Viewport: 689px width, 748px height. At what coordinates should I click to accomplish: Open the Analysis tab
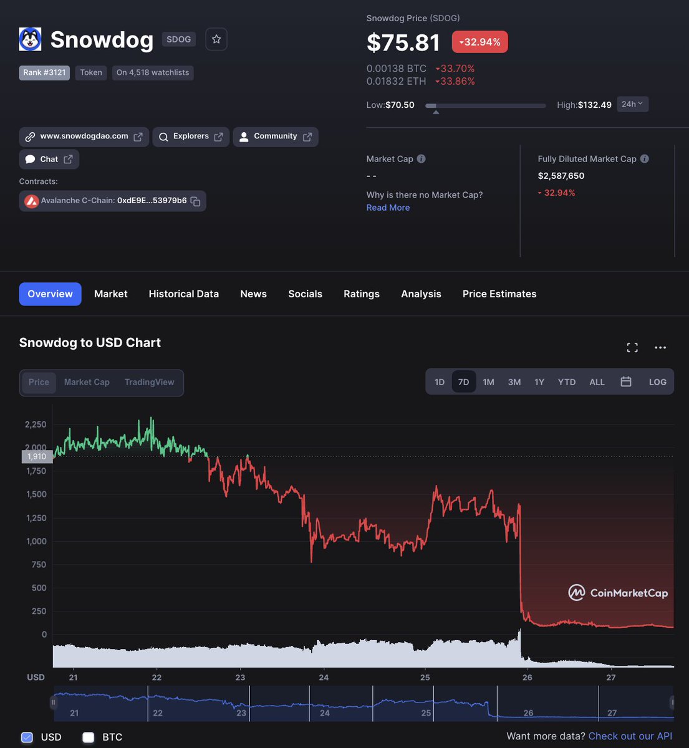click(421, 294)
